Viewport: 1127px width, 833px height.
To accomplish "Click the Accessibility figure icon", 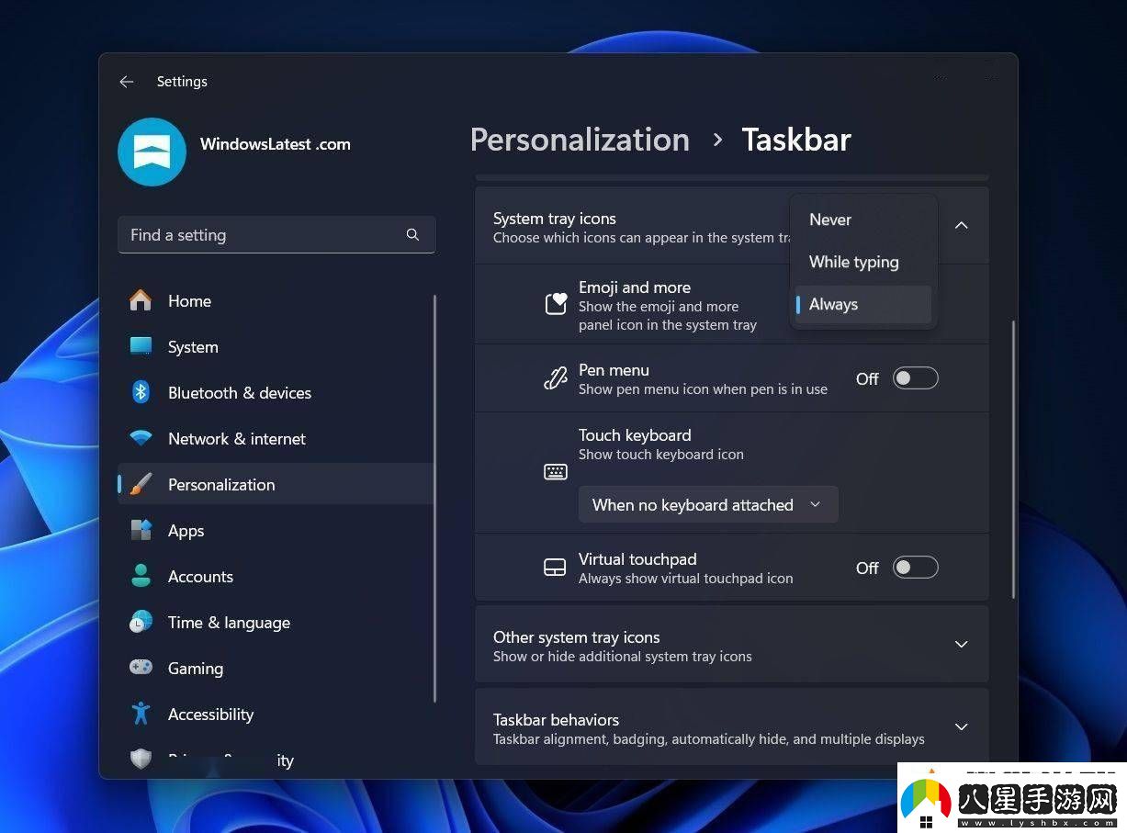I will [x=141, y=715].
